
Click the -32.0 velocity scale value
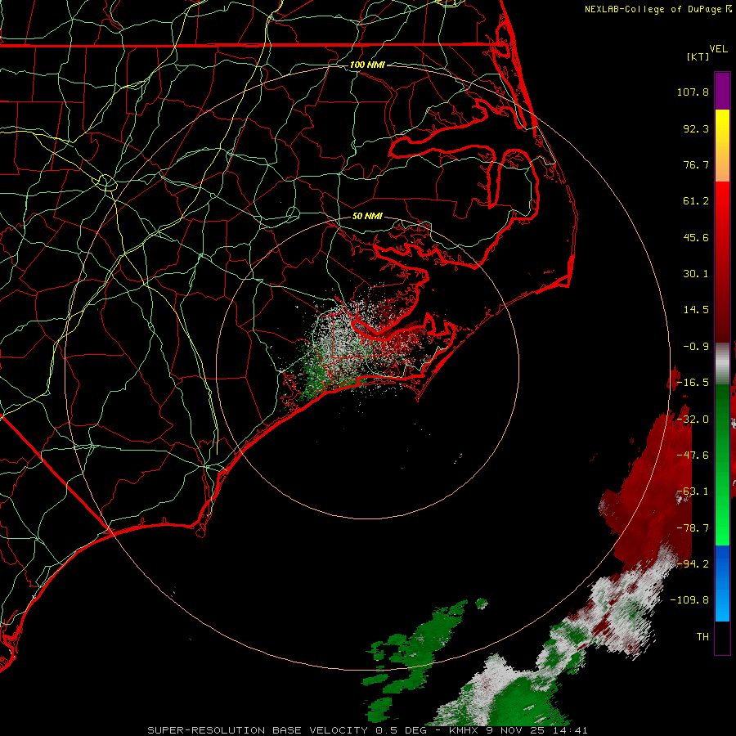[x=693, y=420]
